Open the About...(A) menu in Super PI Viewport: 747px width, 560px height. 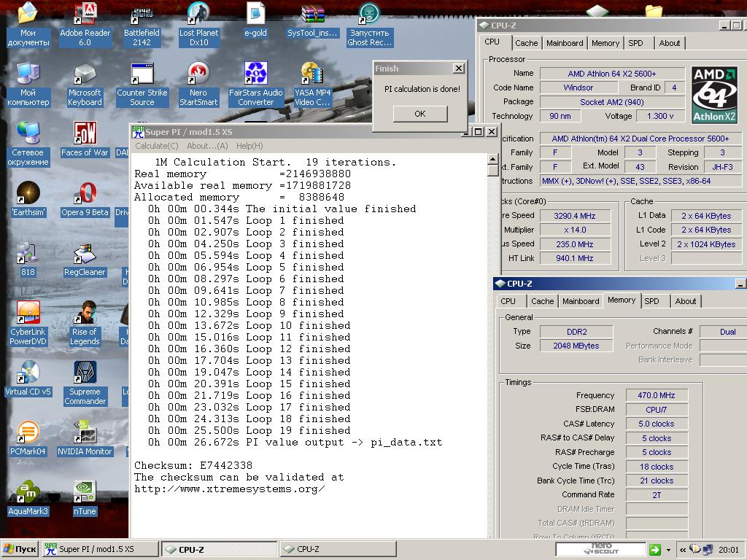point(207,146)
